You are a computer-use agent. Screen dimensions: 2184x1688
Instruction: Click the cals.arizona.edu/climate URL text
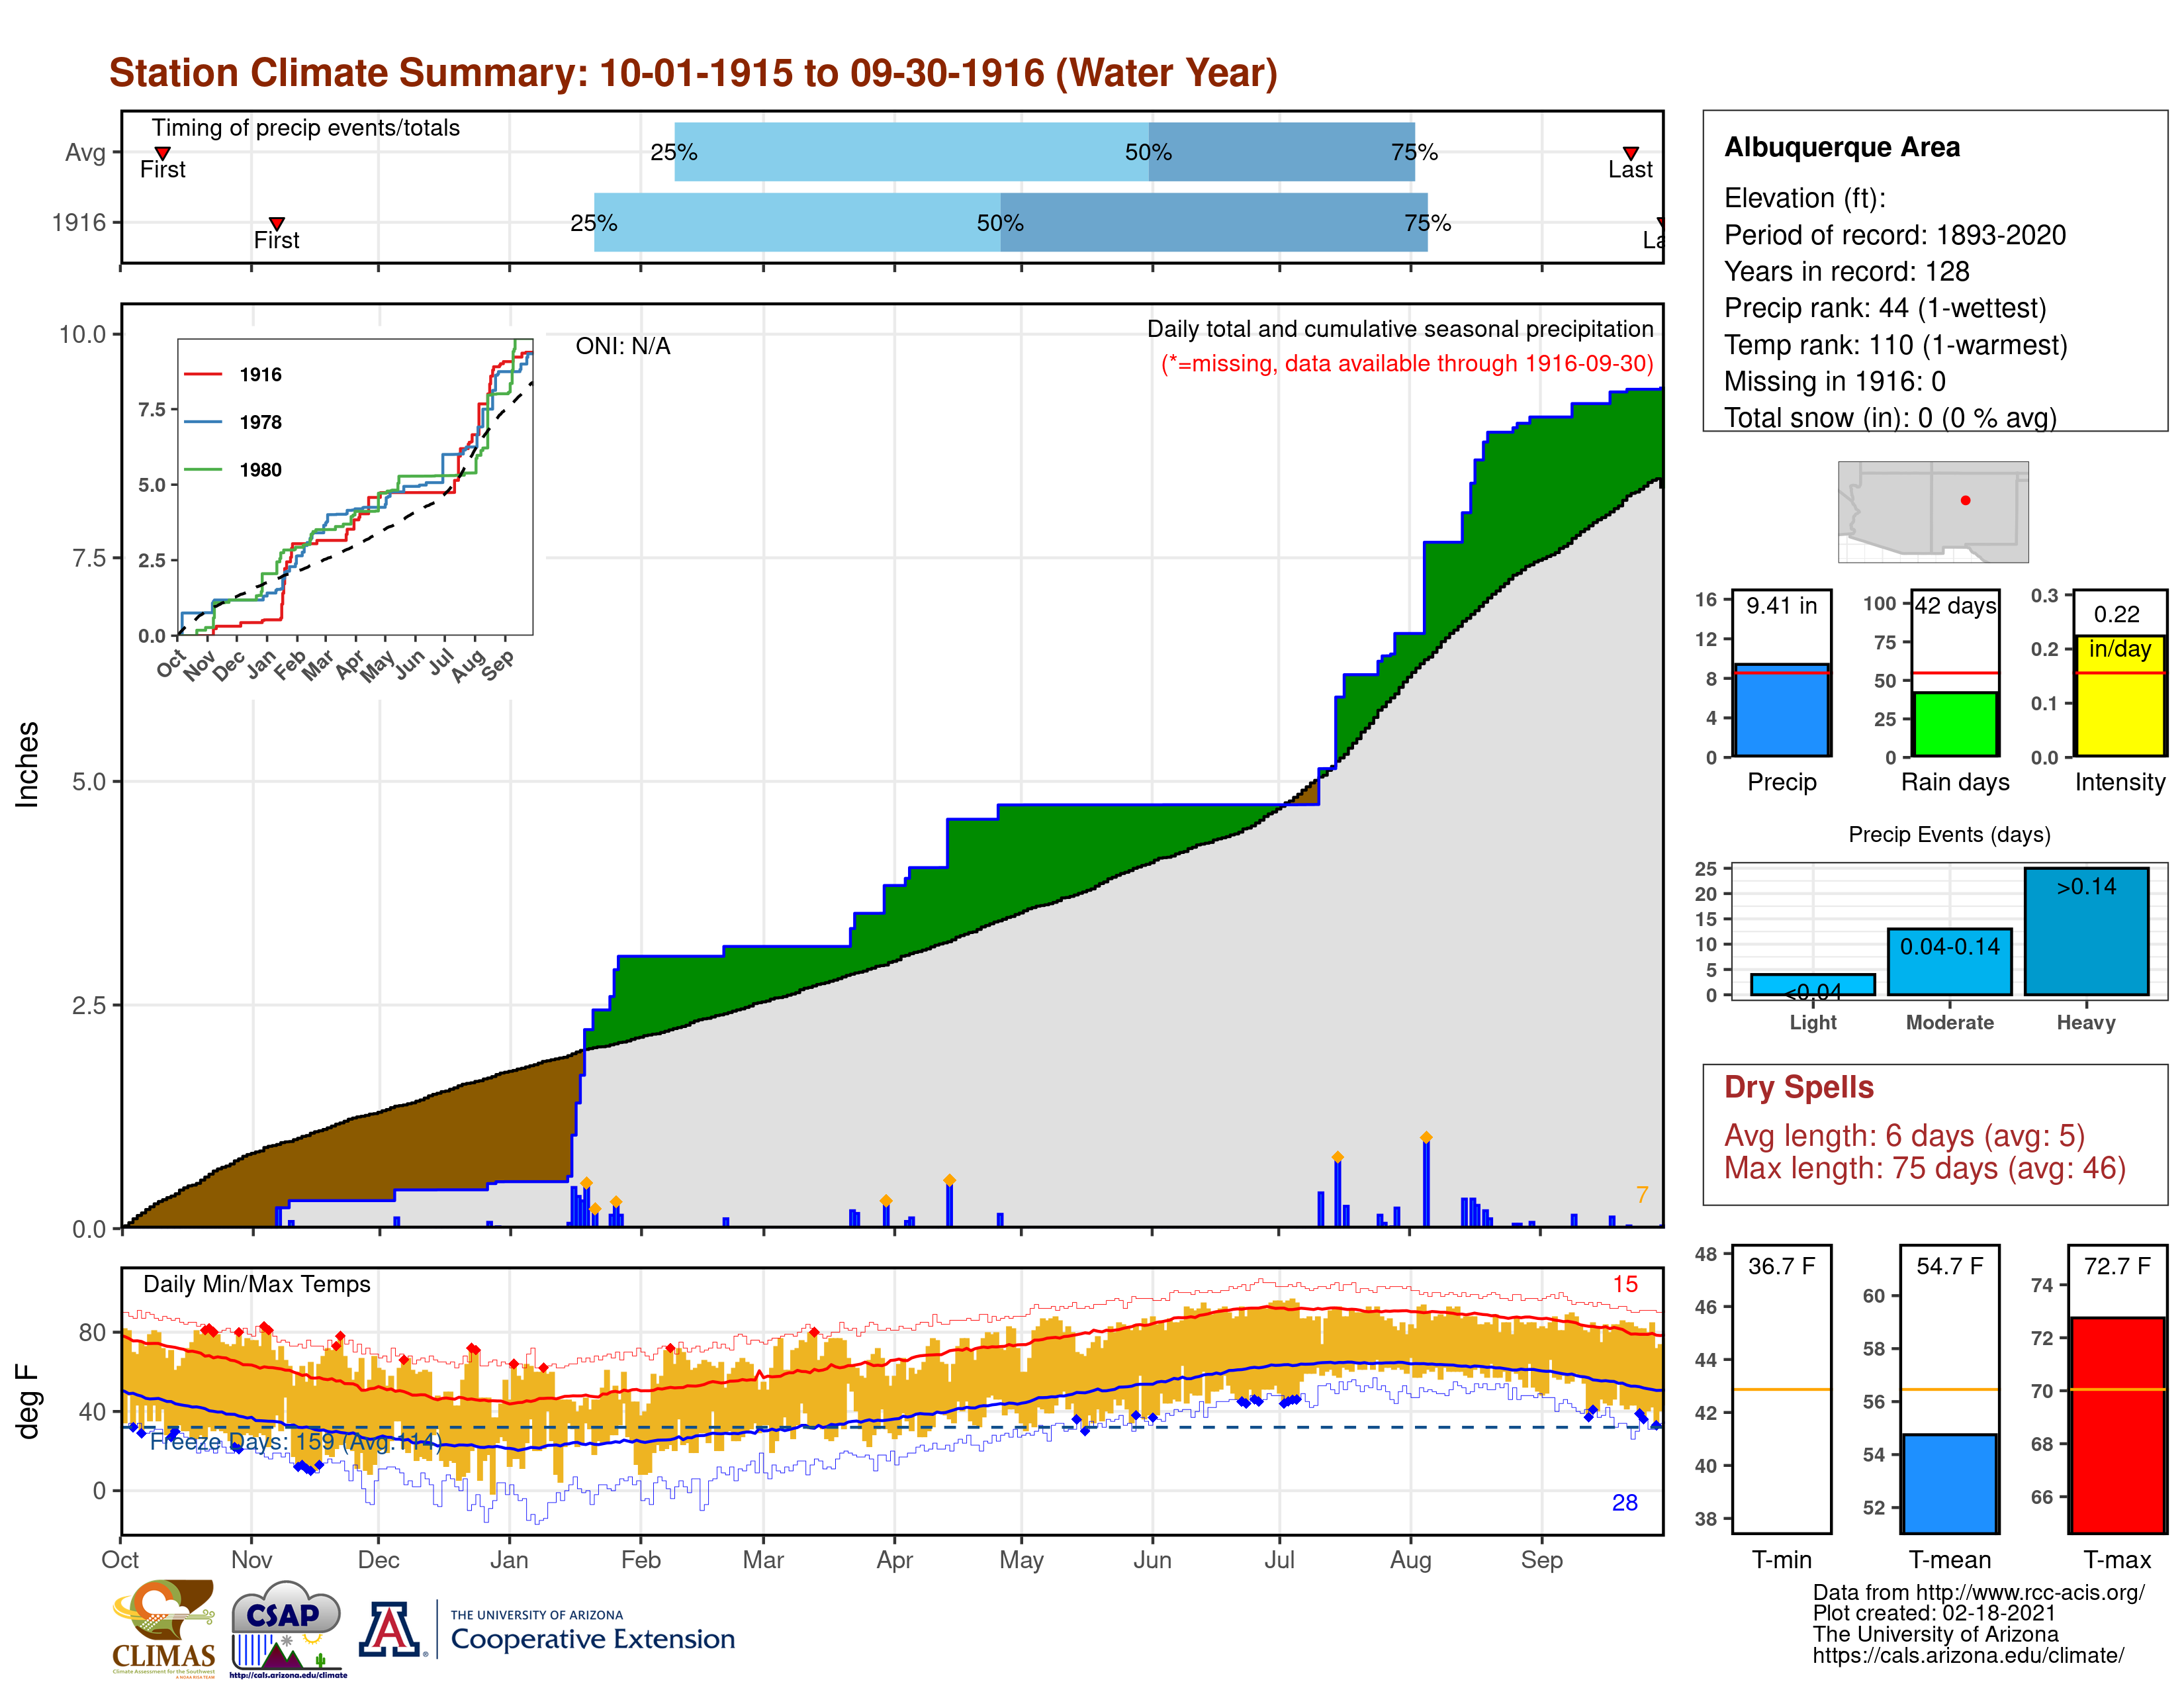[1968, 1655]
